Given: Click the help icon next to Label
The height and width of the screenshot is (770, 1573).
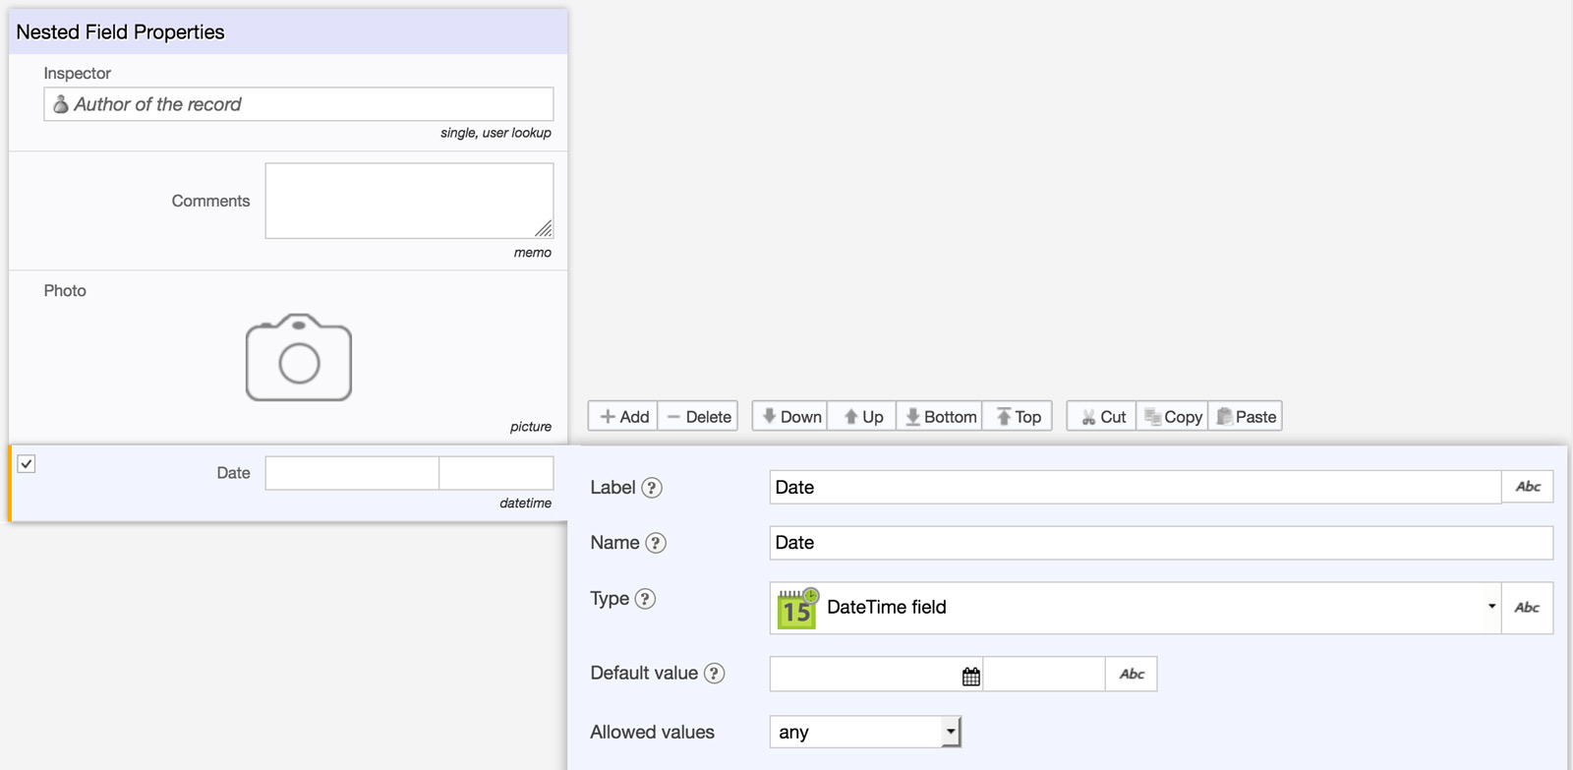Looking at the screenshot, I should pyautogui.click(x=652, y=488).
